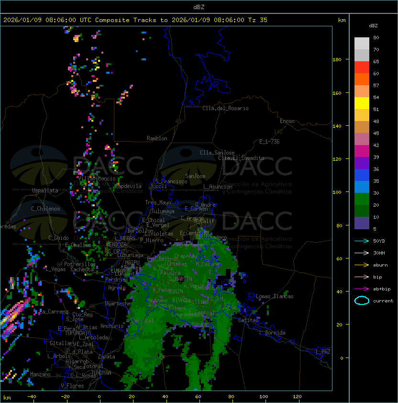This screenshot has height=403, width=398.
Task: Click the 'Villavicencio' place label
Action: coord(97,179)
